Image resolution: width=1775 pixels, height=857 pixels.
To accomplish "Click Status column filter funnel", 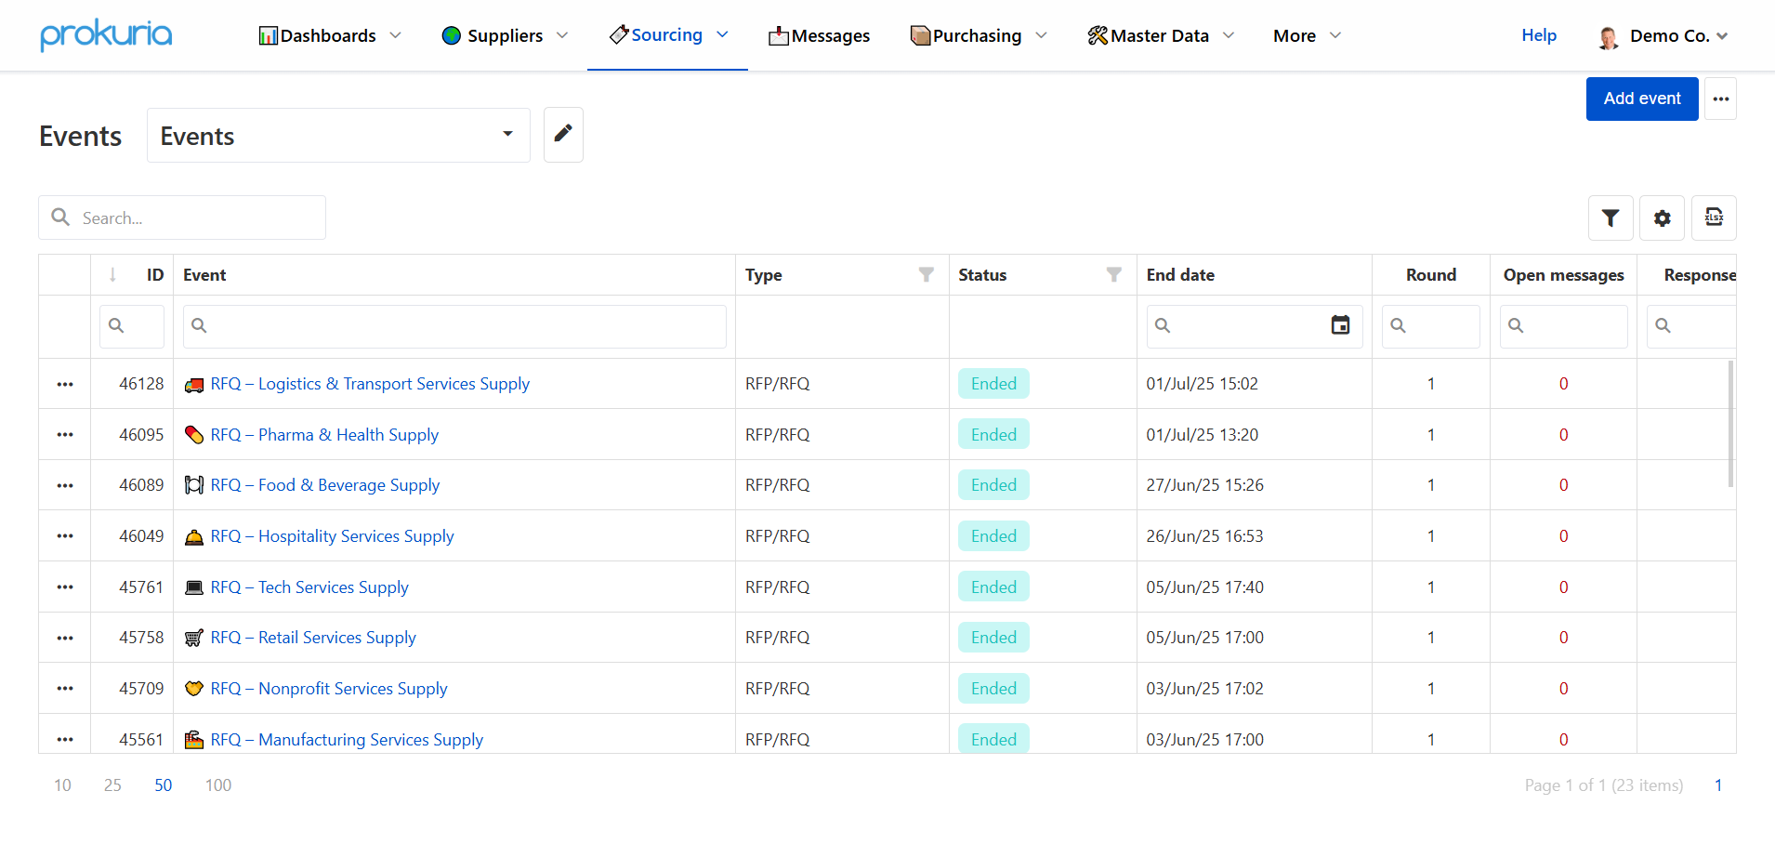I will (x=1113, y=274).
